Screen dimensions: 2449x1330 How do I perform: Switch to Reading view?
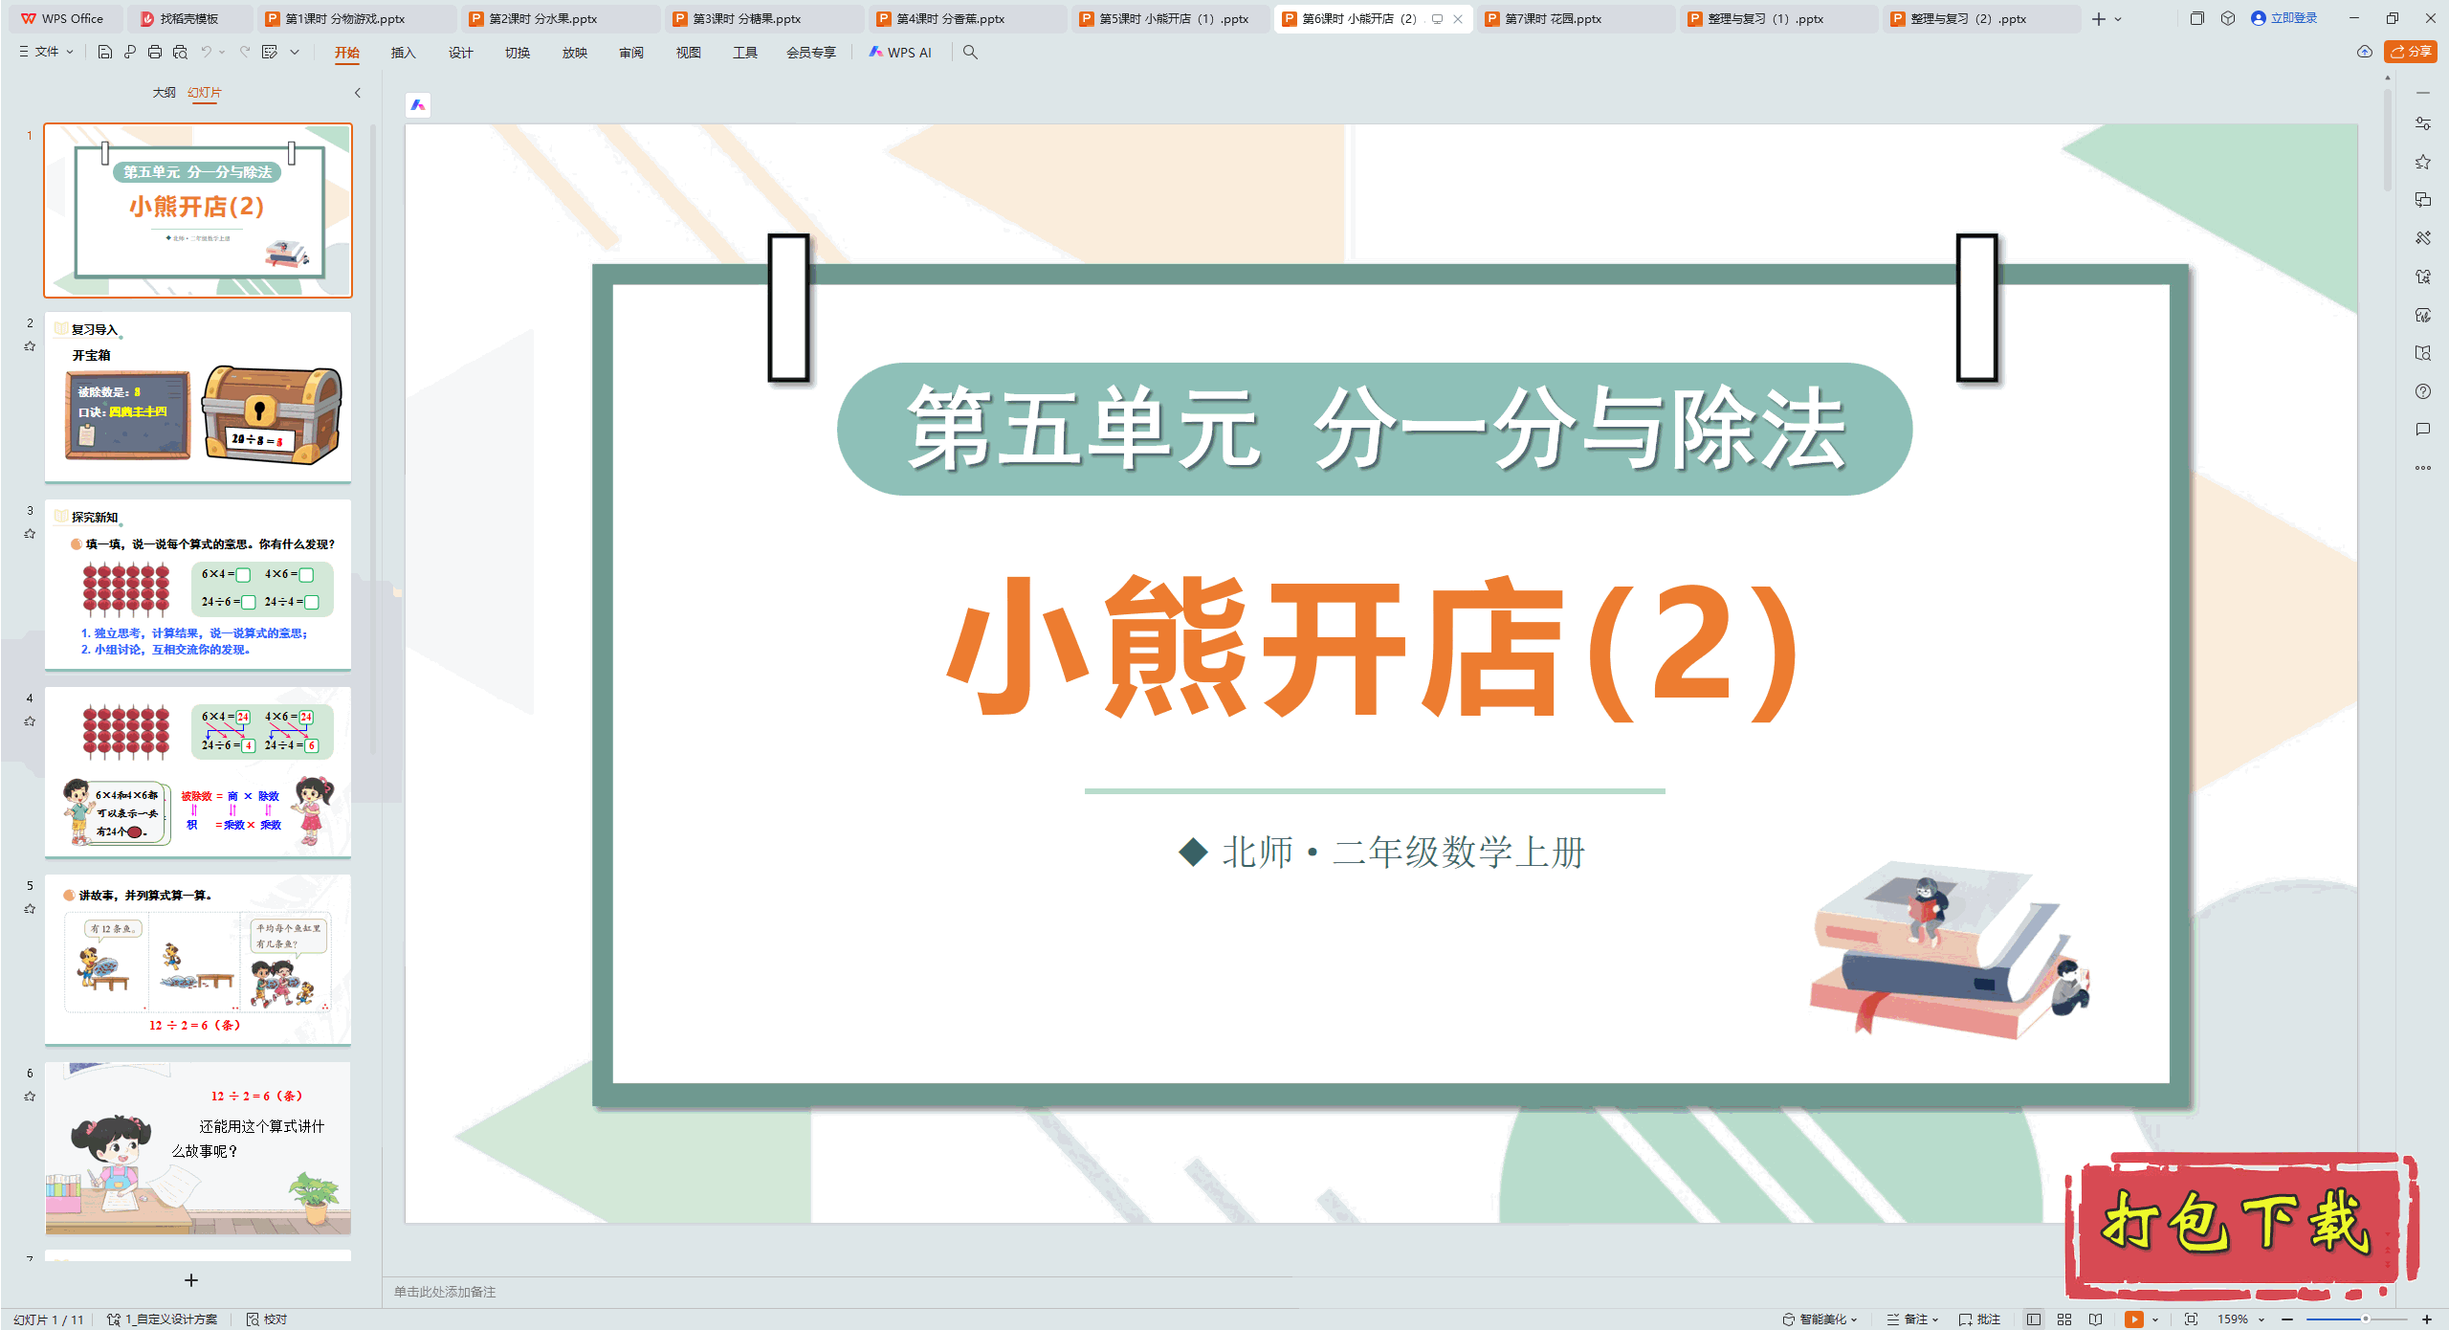2095,1319
